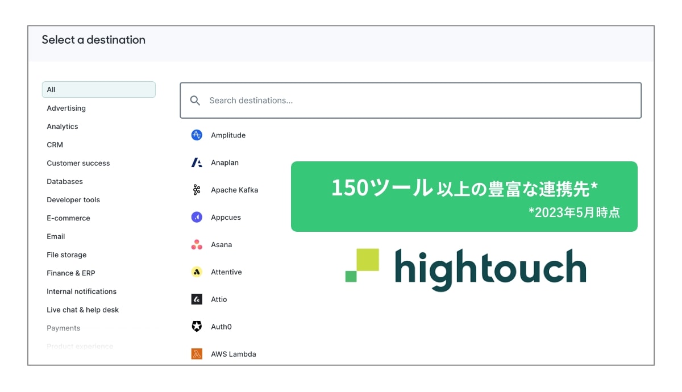Click the Asana logo icon

[197, 245]
